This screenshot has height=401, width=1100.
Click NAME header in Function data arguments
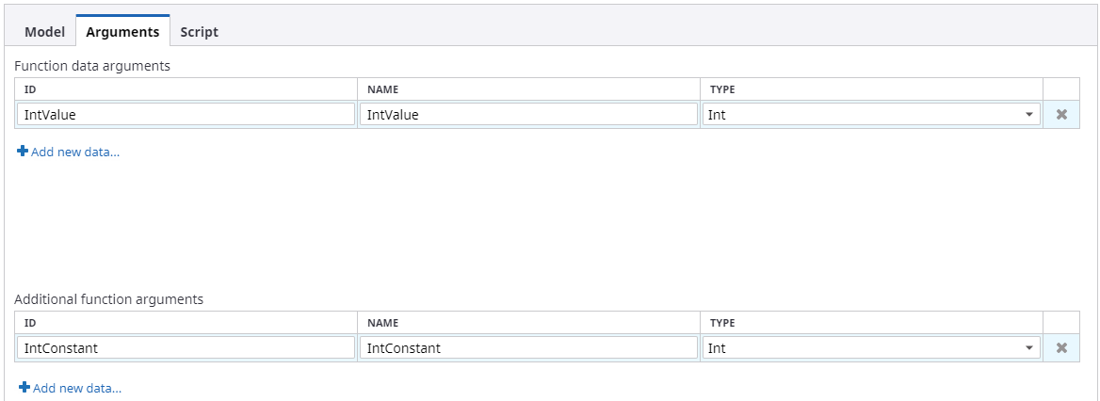click(382, 89)
